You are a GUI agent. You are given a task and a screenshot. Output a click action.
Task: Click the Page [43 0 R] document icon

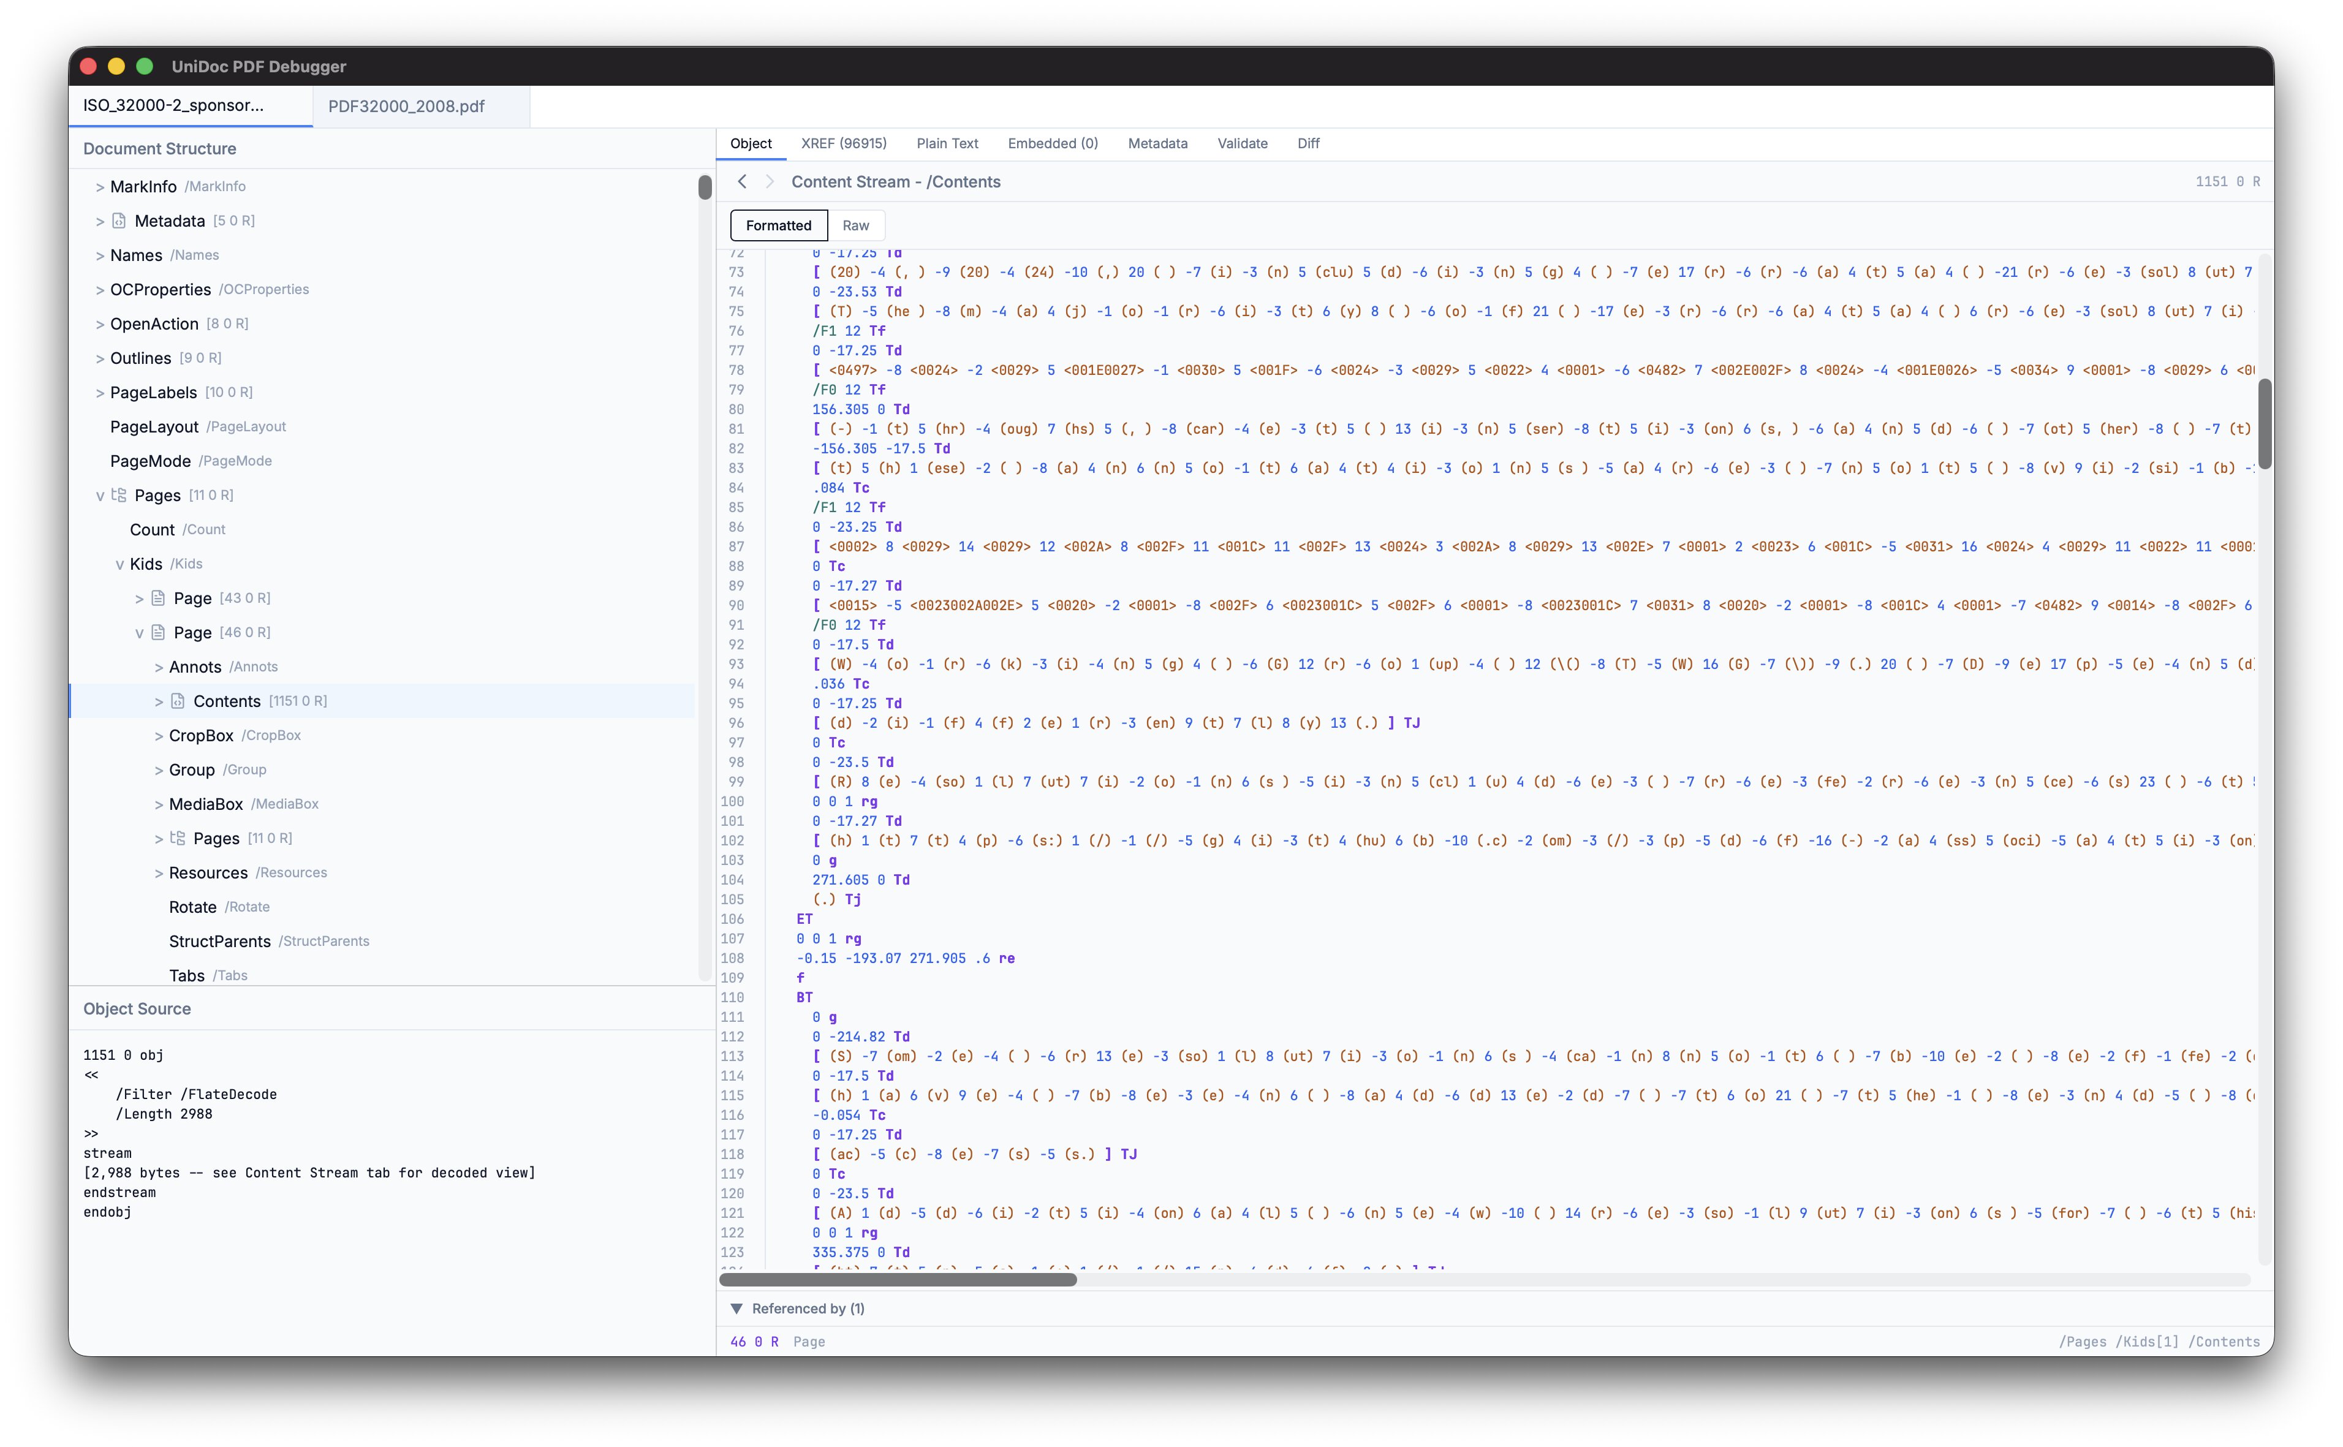pos(159,598)
